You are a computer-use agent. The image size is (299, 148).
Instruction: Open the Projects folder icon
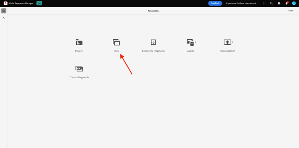tap(79, 42)
